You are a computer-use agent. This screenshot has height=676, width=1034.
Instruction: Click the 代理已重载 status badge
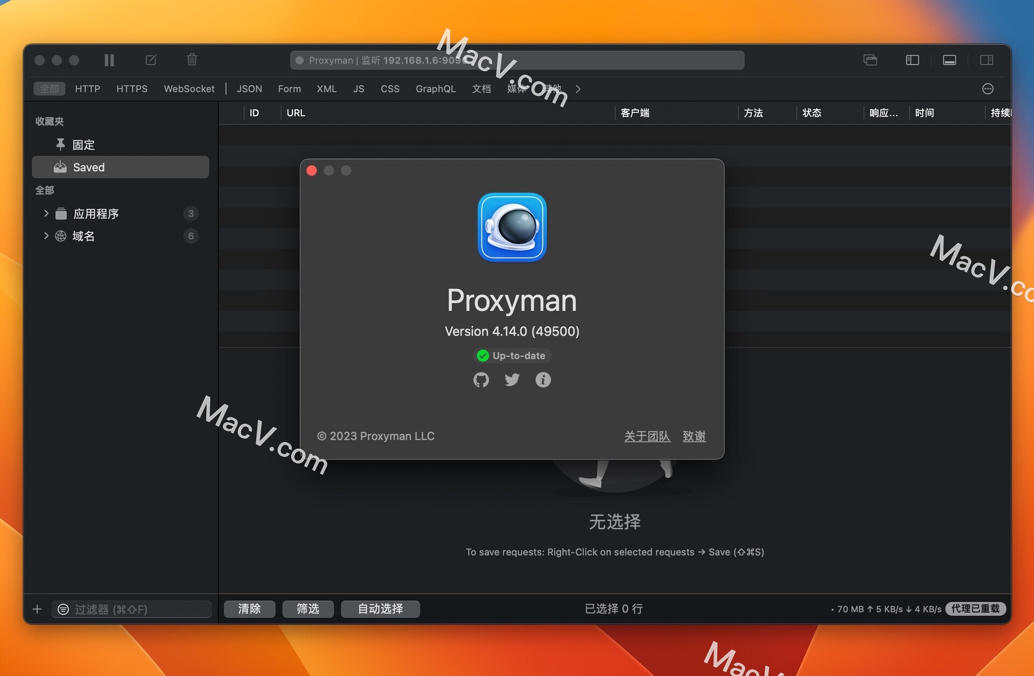976,609
